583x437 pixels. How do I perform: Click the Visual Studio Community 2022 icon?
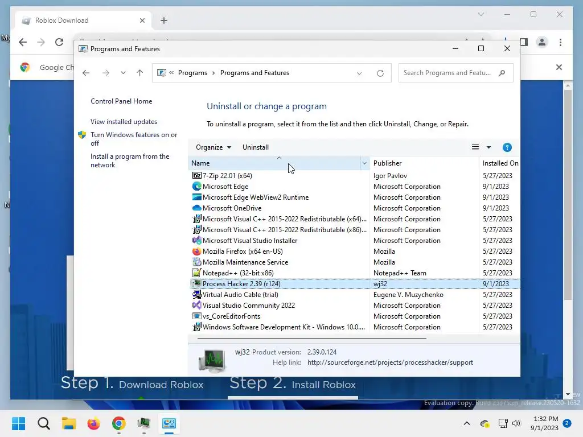click(196, 305)
